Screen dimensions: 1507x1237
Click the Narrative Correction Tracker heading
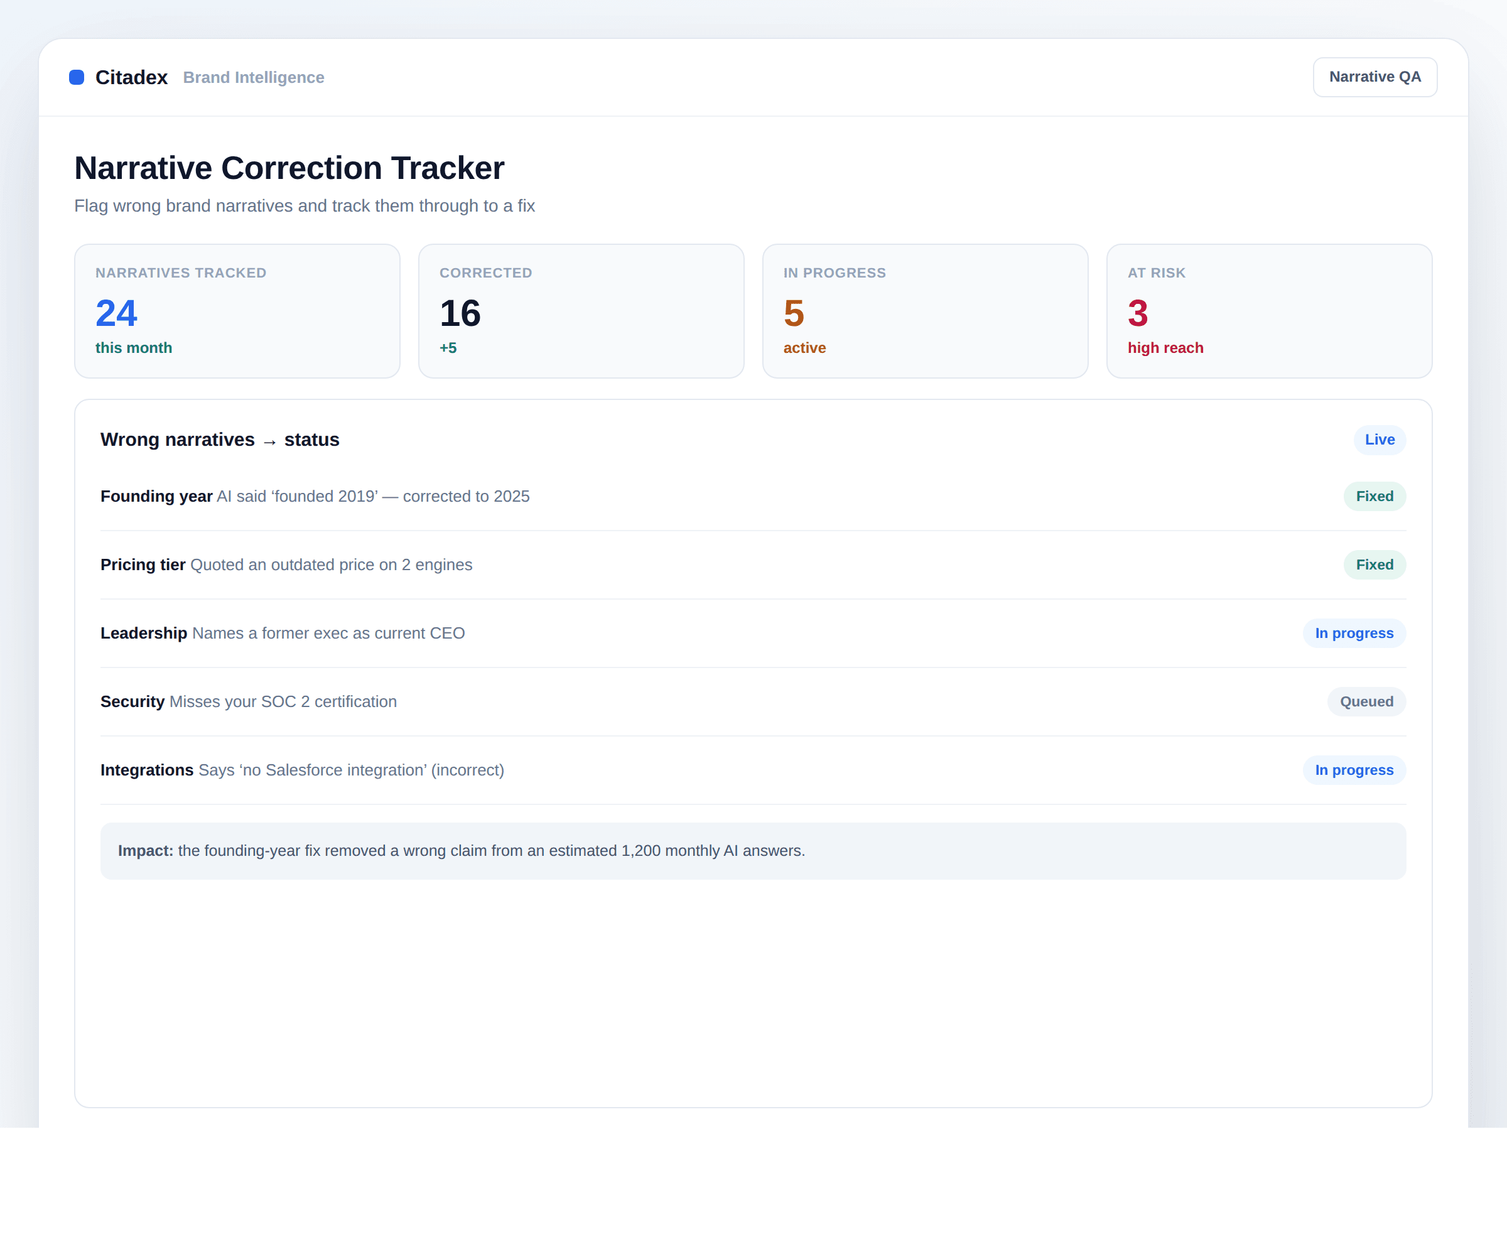tap(289, 168)
